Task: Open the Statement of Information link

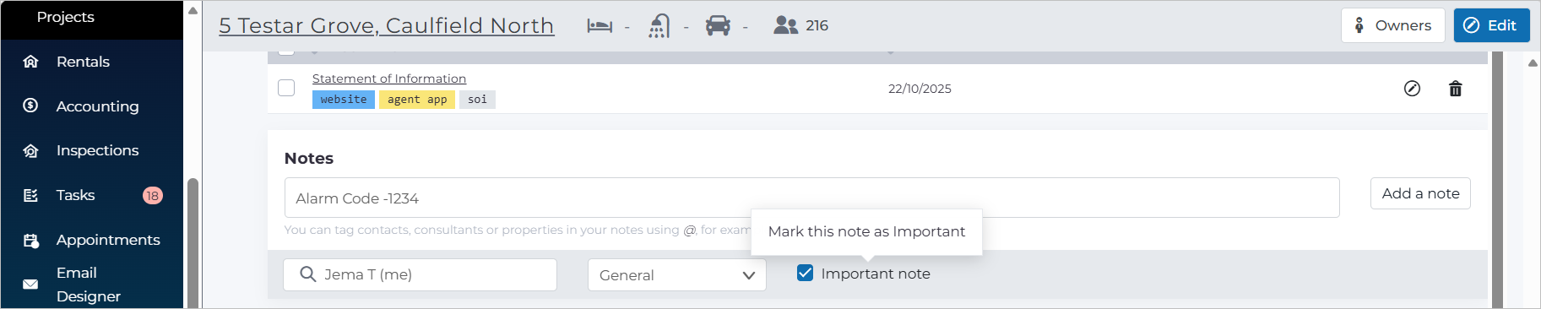Action: point(389,79)
